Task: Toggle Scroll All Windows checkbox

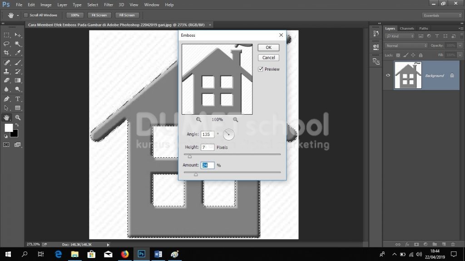Action: (26, 15)
